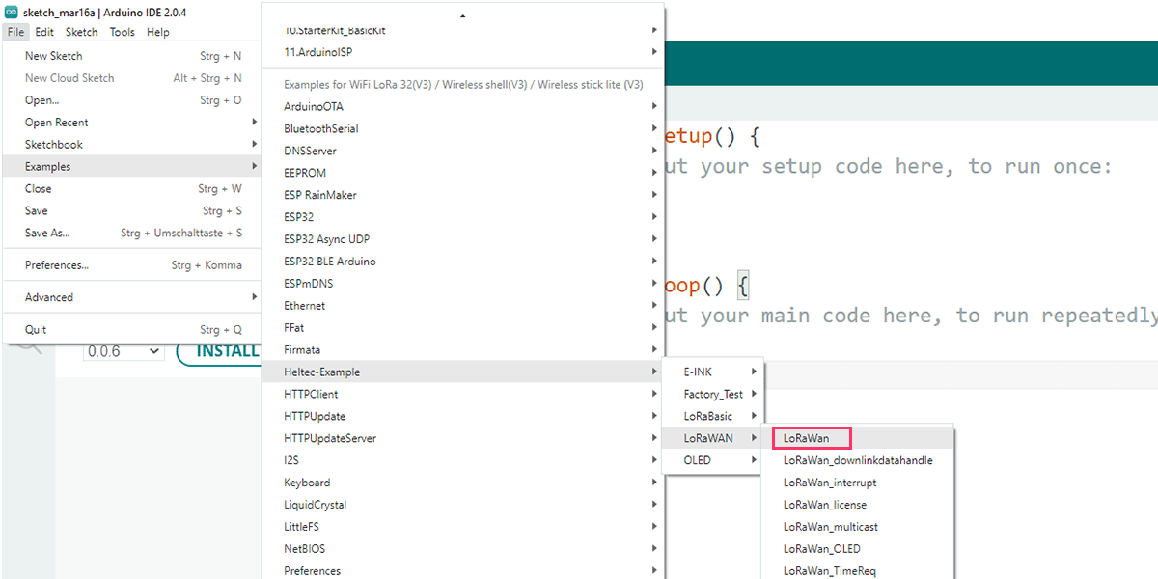
Task: Open the LoRaWan_interrupt example
Action: pos(858,482)
